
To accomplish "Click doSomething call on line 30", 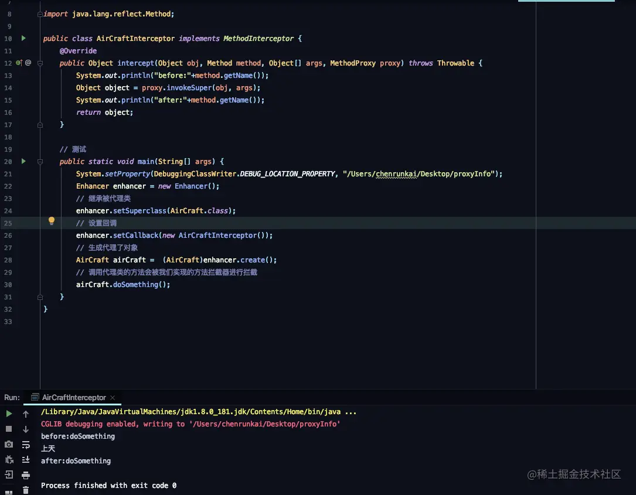I will (x=135, y=285).
